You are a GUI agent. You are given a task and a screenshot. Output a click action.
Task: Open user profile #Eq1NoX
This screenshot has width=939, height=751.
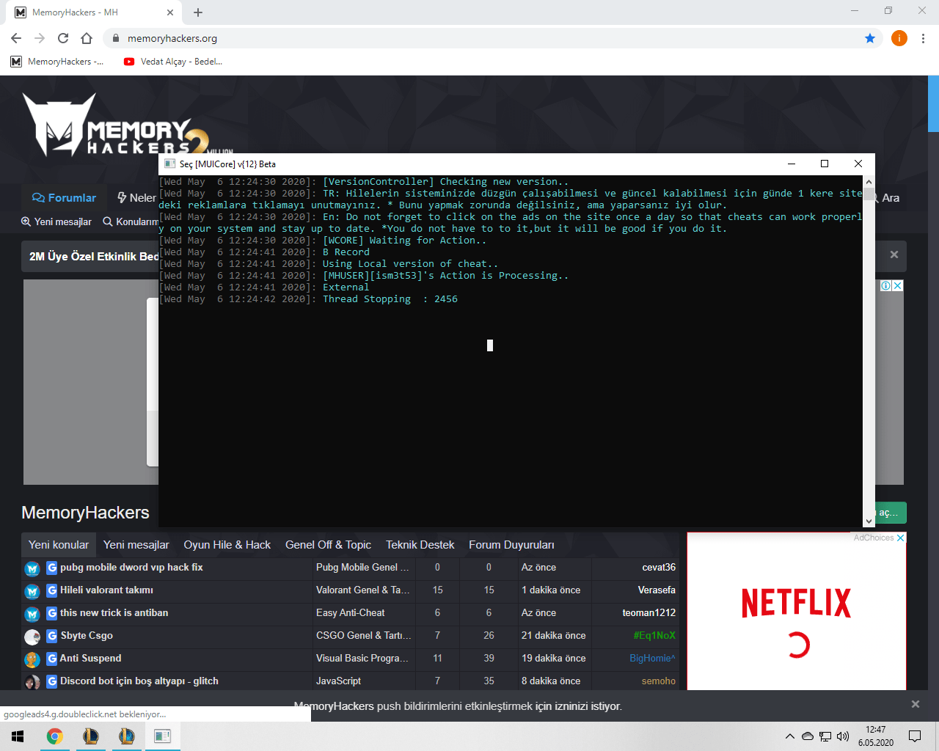[x=654, y=636]
